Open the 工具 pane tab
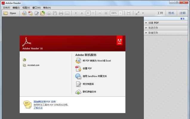The image size is (190, 119). pyautogui.click(x=160, y=13)
